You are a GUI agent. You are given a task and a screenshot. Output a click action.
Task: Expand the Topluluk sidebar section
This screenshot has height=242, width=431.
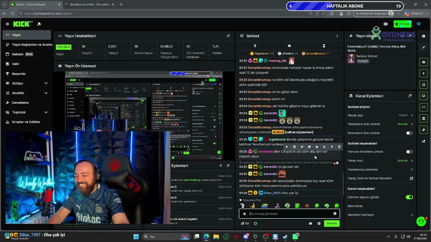pos(27,112)
